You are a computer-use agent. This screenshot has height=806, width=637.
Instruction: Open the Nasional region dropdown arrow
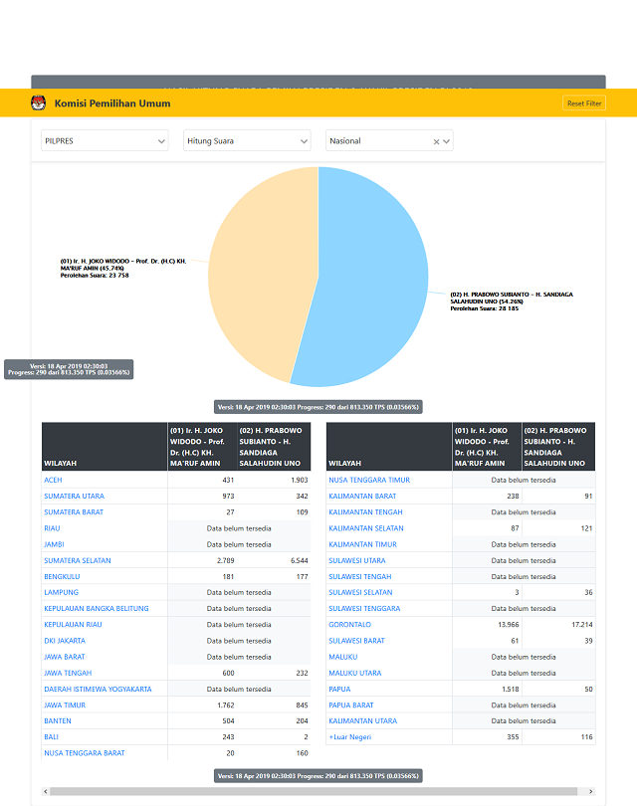coord(447,141)
